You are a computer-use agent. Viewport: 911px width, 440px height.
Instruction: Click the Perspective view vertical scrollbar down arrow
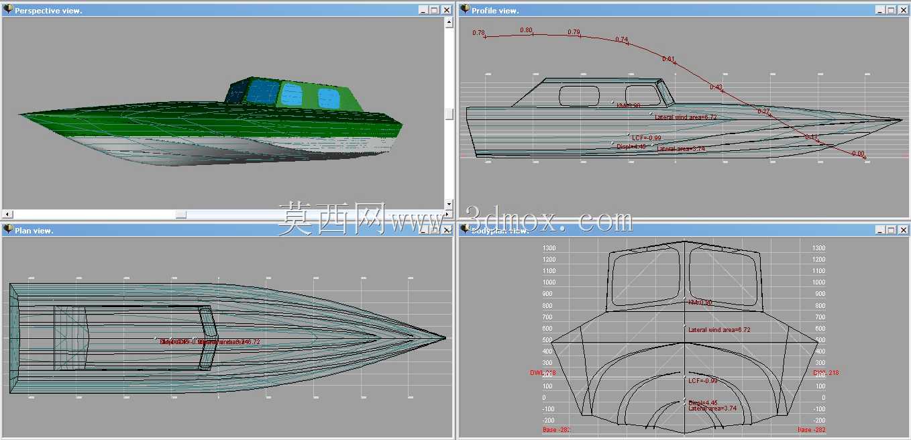coord(449,204)
